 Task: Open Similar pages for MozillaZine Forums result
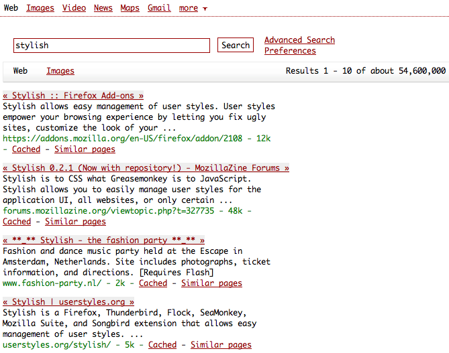click(75, 222)
